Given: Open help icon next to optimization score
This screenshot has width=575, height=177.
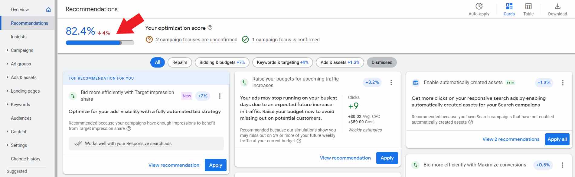Looking at the screenshot, I should [210, 28].
